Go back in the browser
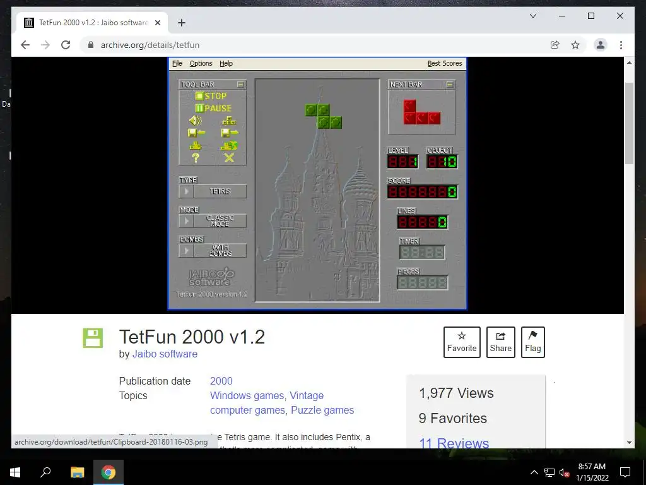The image size is (646, 485). (25, 45)
